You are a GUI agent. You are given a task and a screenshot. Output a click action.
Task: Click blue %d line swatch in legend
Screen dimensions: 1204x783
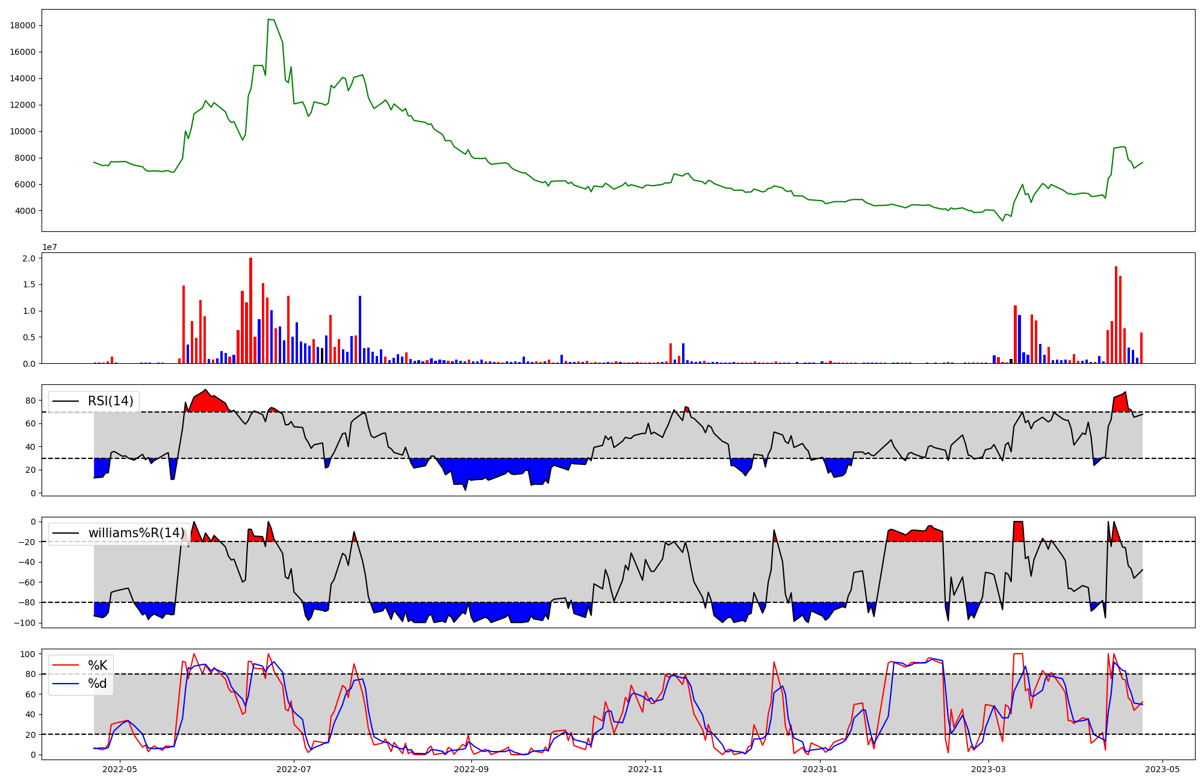pos(66,684)
